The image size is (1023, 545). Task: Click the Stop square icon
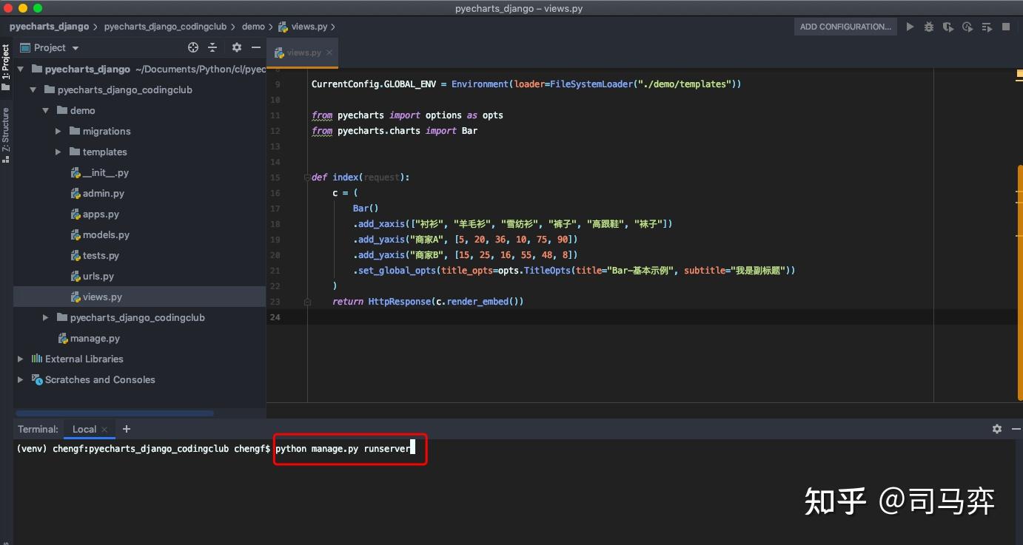point(1006,27)
